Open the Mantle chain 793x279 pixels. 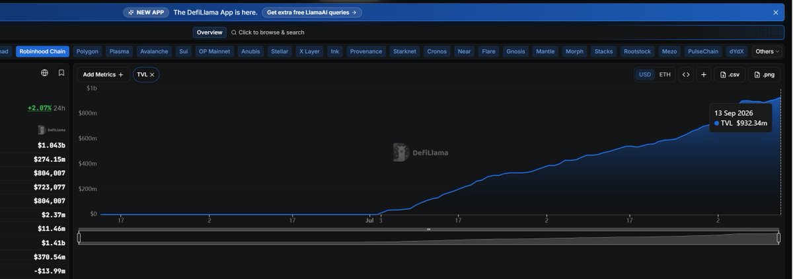[x=545, y=51]
